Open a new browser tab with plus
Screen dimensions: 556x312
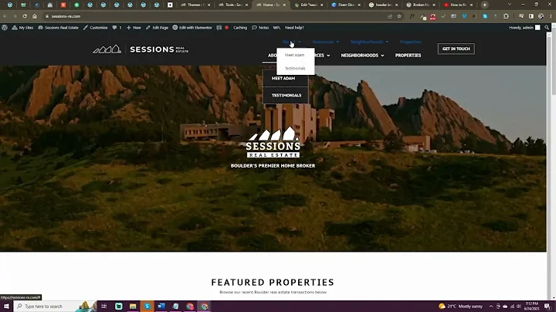tap(484, 5)
